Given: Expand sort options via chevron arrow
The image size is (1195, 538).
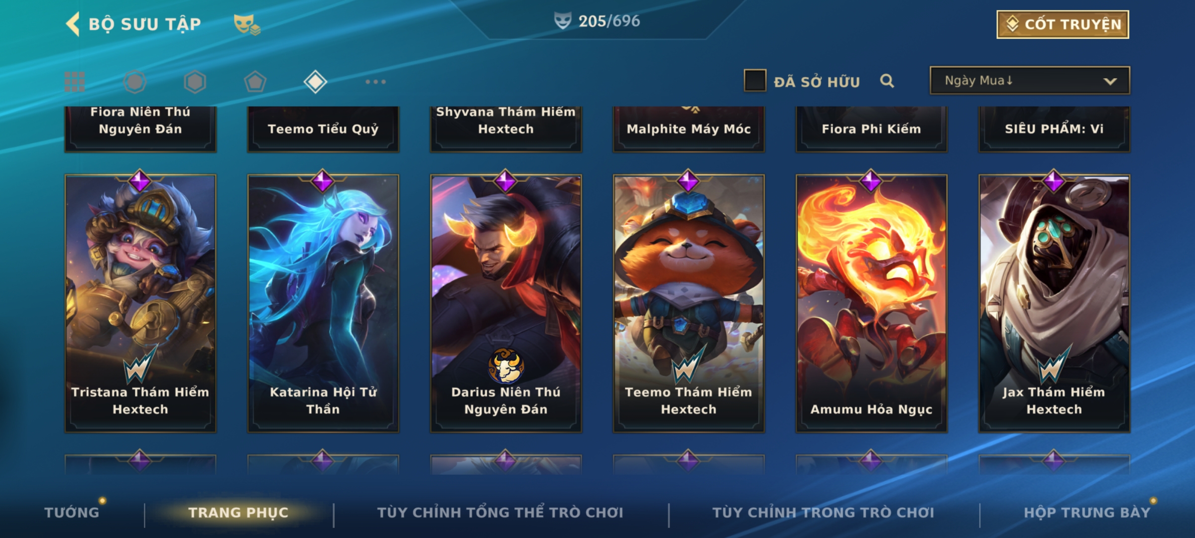Looking at the screenshot, I should tap(1110, 81).
